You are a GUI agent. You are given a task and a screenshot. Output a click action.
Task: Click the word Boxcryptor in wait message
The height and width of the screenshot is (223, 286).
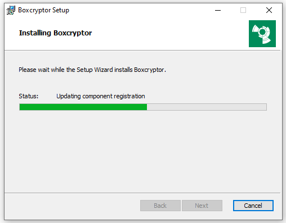149,70
